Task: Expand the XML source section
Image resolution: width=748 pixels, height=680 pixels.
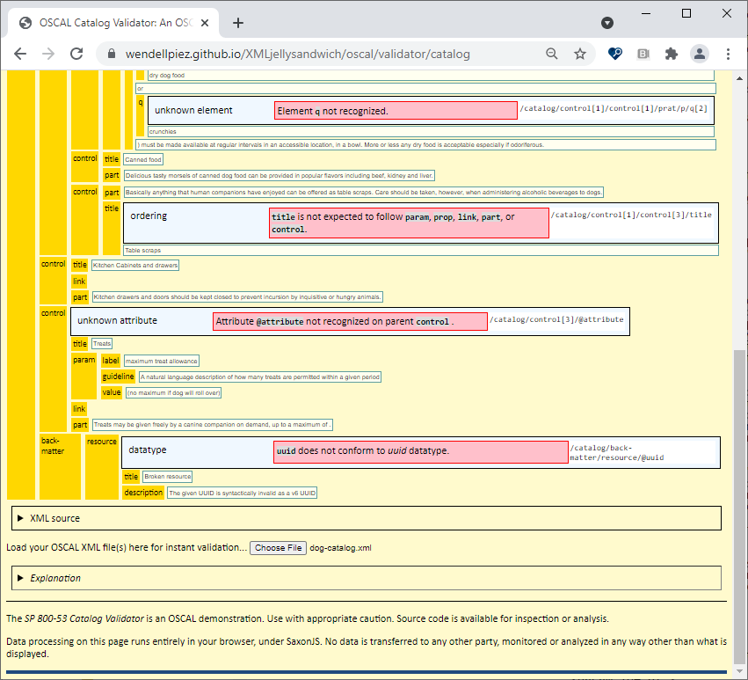Action: click(x=367, y=518)
